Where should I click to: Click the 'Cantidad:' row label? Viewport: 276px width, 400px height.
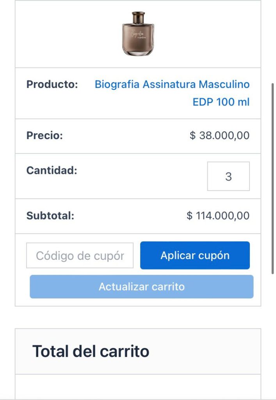52,171
